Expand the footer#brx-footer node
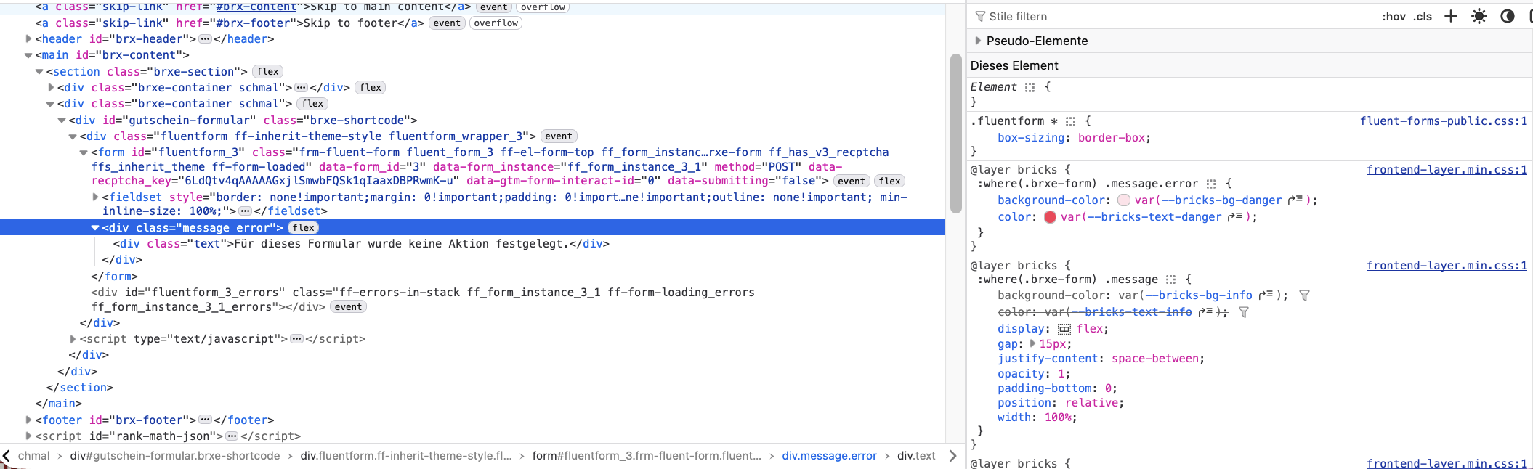This screenshot has height=469, width=1533. point(28,420)
